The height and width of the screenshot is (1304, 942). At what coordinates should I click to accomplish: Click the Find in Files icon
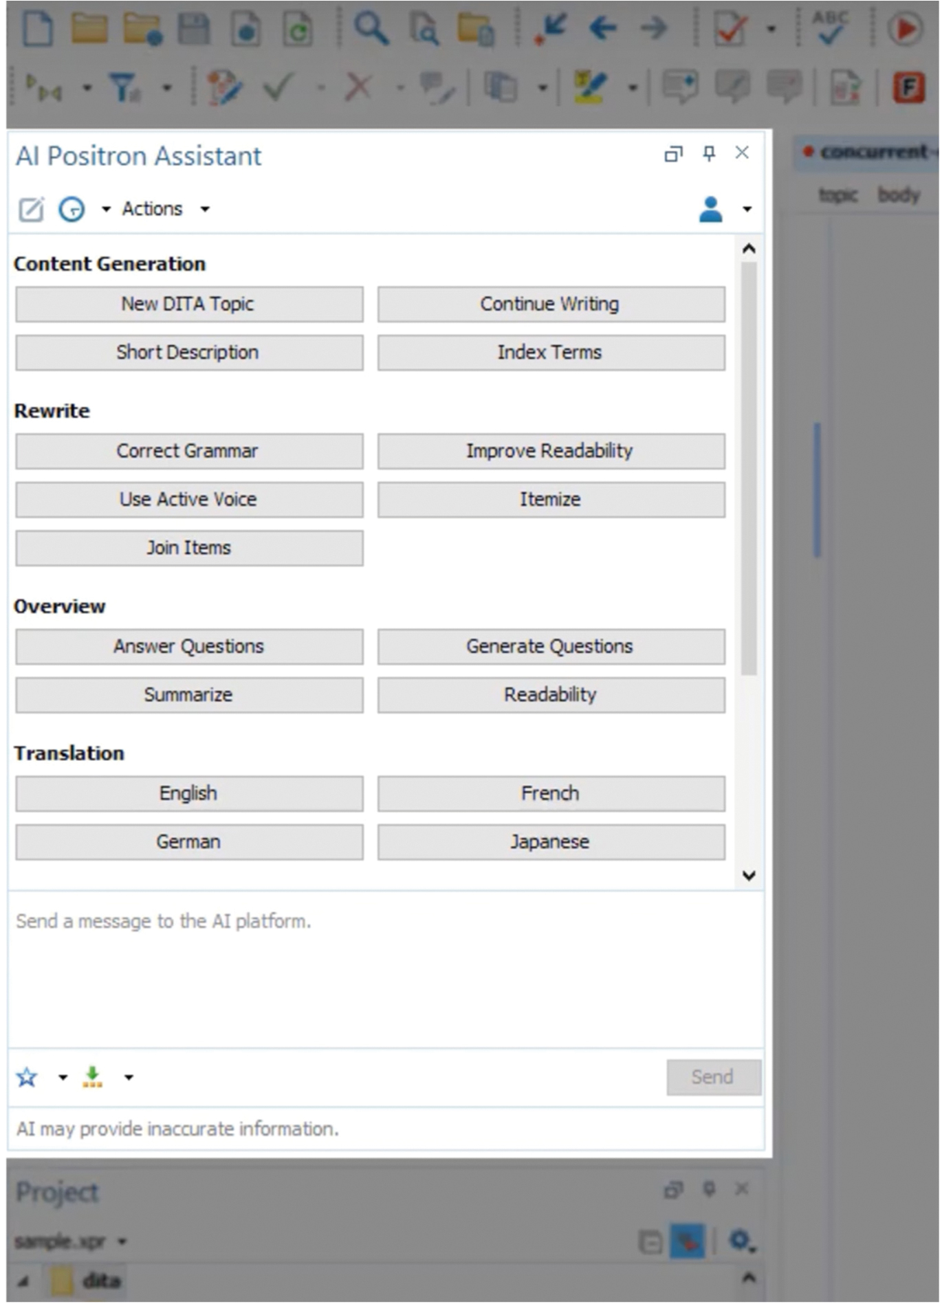[424, 30]
